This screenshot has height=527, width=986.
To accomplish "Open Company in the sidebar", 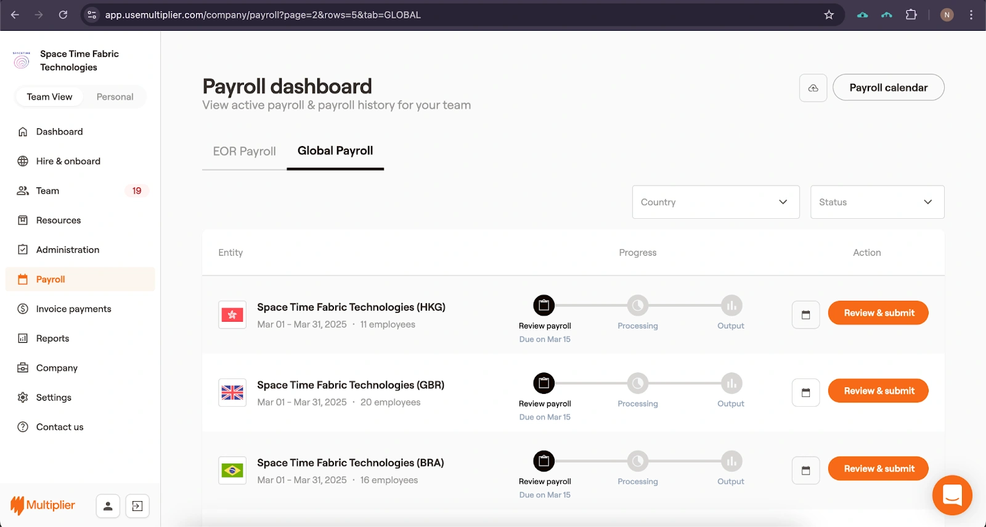I will click(80, 368).
